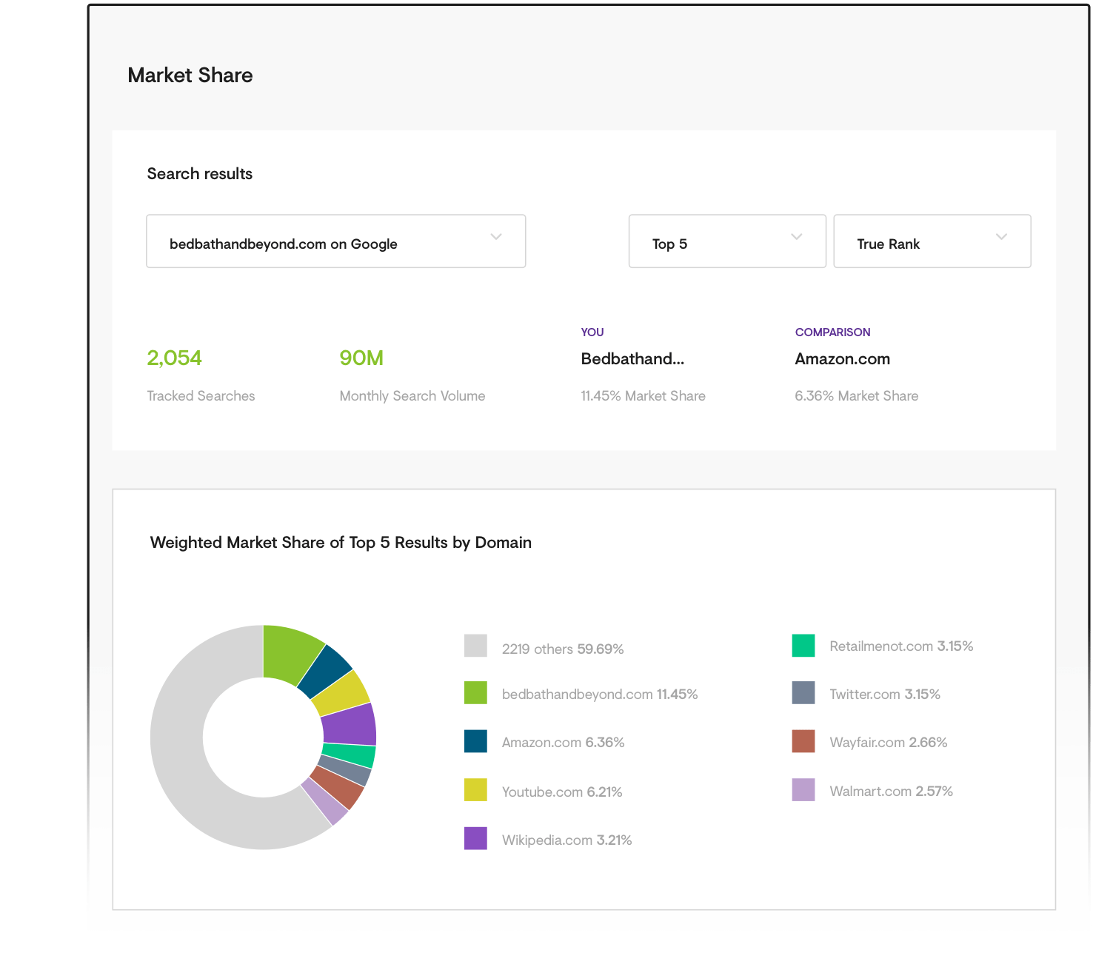1093x970 pixels.
Task: Open the bedbathandbeyond.com on Google dropdown
Action: (x=335, y=241)
